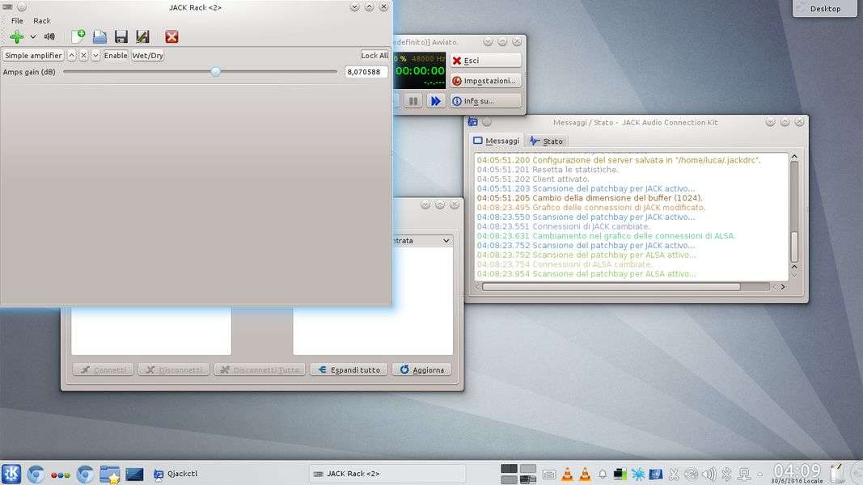The width and height of the screenshot is (863, 485).
Task: Open the add plugin dropdown arrow
Action: coord(33,36)
